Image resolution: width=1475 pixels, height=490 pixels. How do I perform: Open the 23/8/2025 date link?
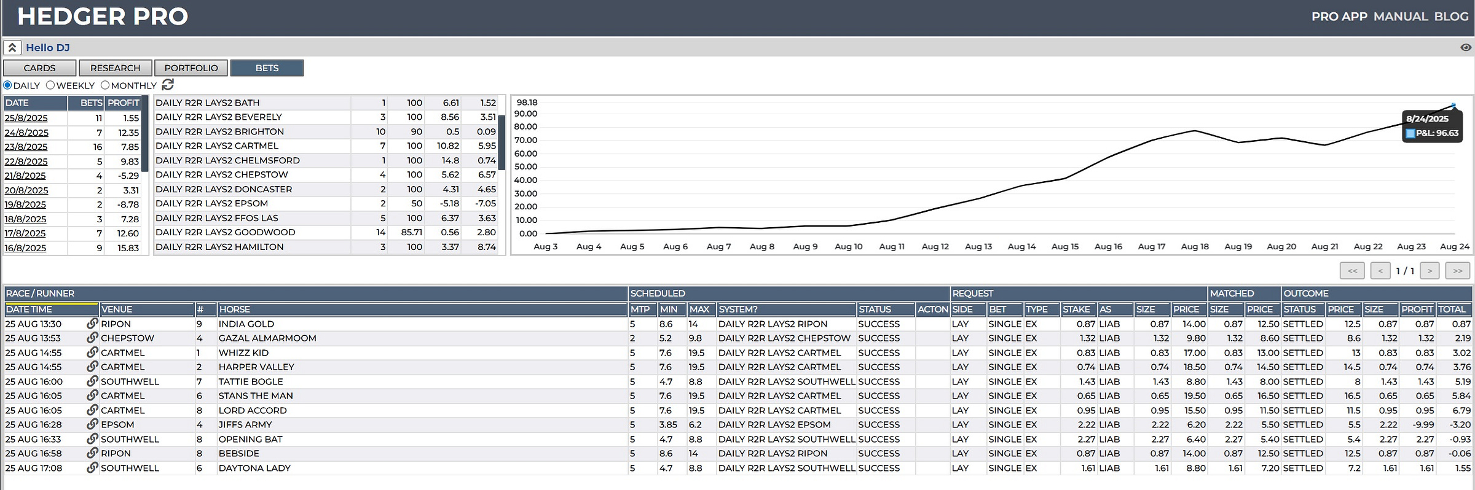pyautogui.click(x=26, y=147)
